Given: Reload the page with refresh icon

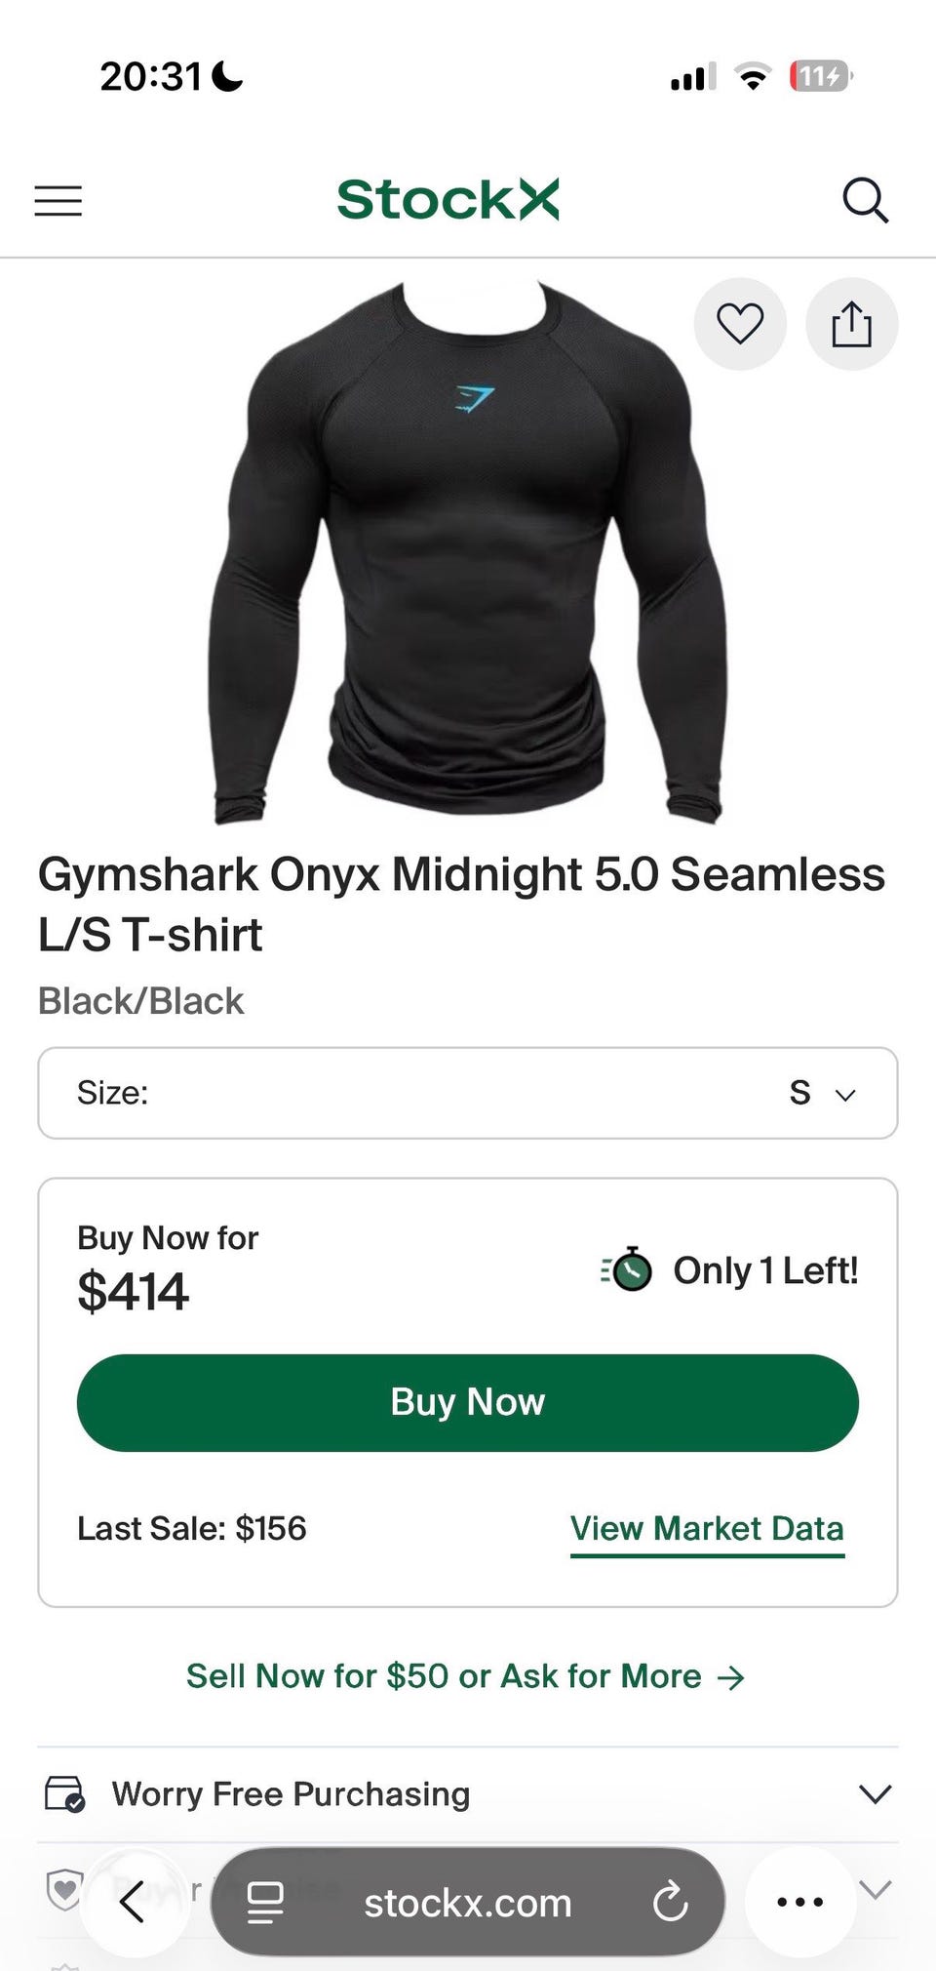Looking at the screenshot, I should pos(671,1902).
